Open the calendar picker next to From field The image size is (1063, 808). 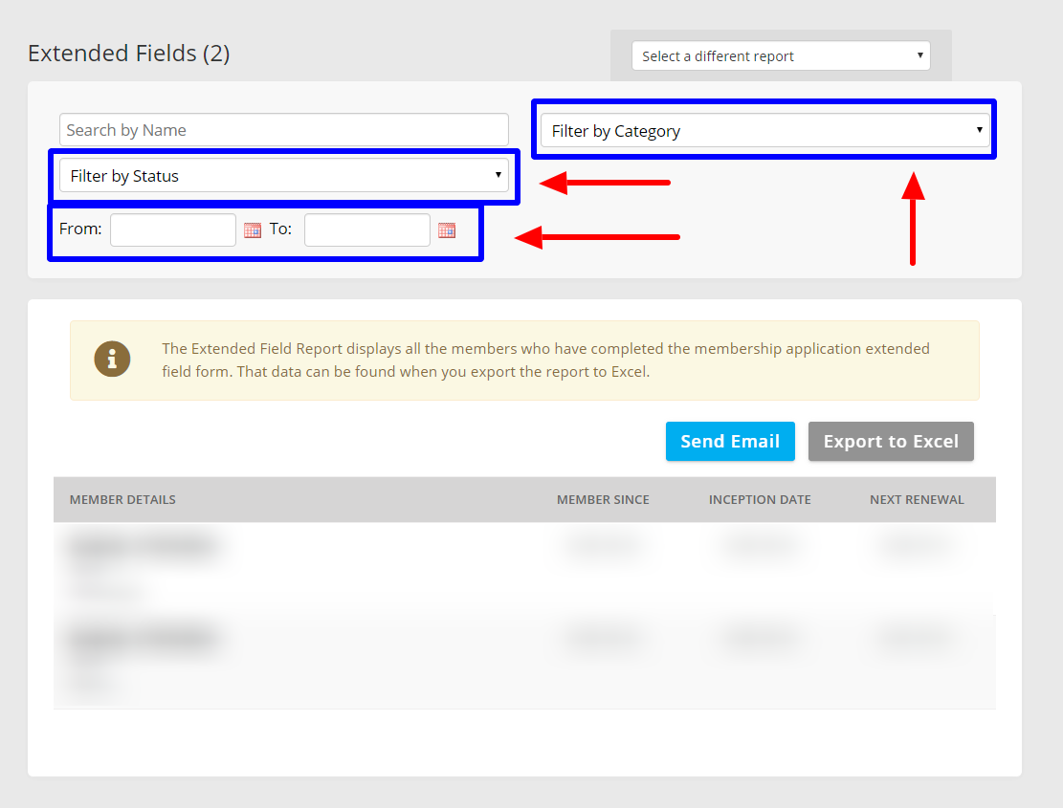[252, 229]
